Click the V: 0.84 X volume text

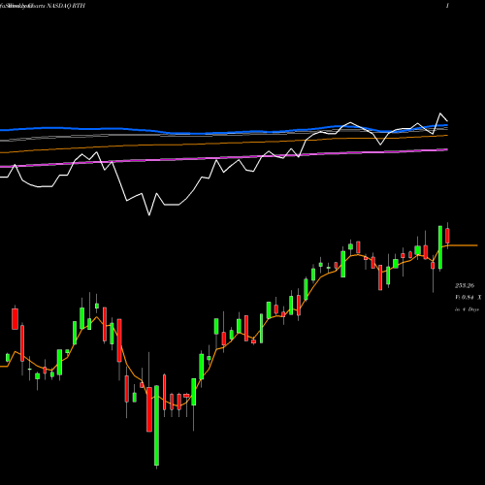coord(468,297)
